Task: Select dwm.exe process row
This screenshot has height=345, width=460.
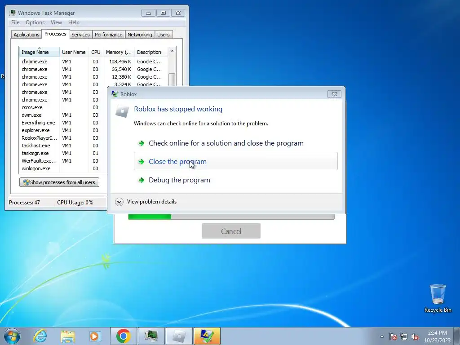Action: [x=63, y=115]
